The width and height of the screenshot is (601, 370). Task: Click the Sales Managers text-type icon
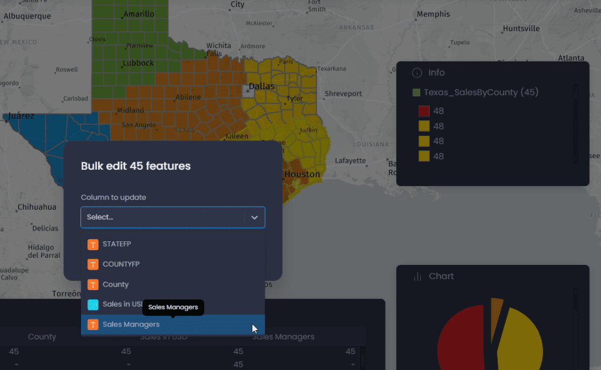click(93, 324)
